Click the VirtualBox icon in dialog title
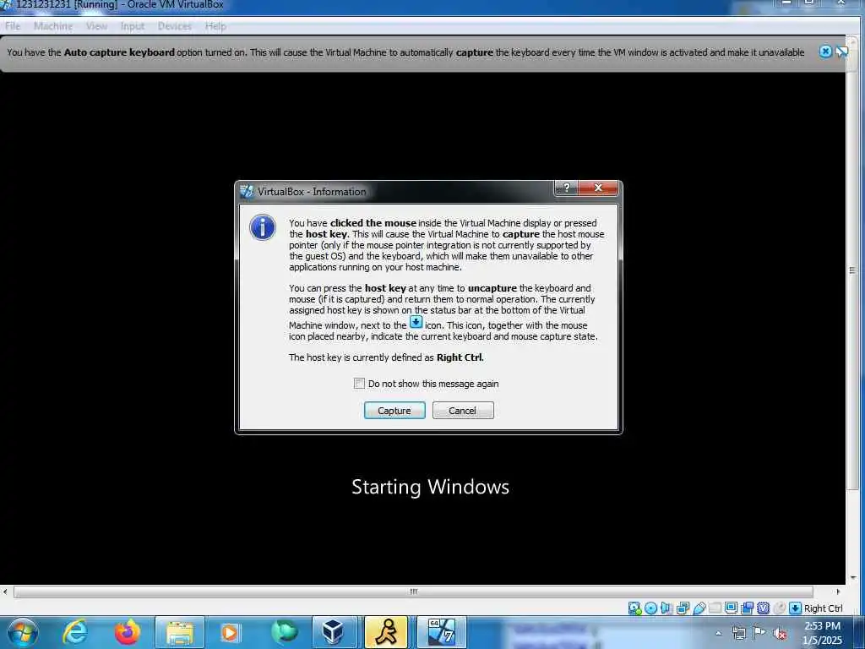Screen dimensions: 865x649 point(247,192)
